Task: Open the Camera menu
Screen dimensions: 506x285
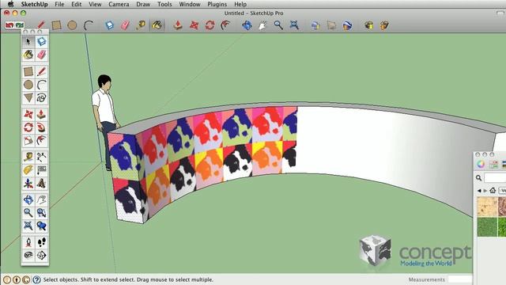Action: (119, 4)
